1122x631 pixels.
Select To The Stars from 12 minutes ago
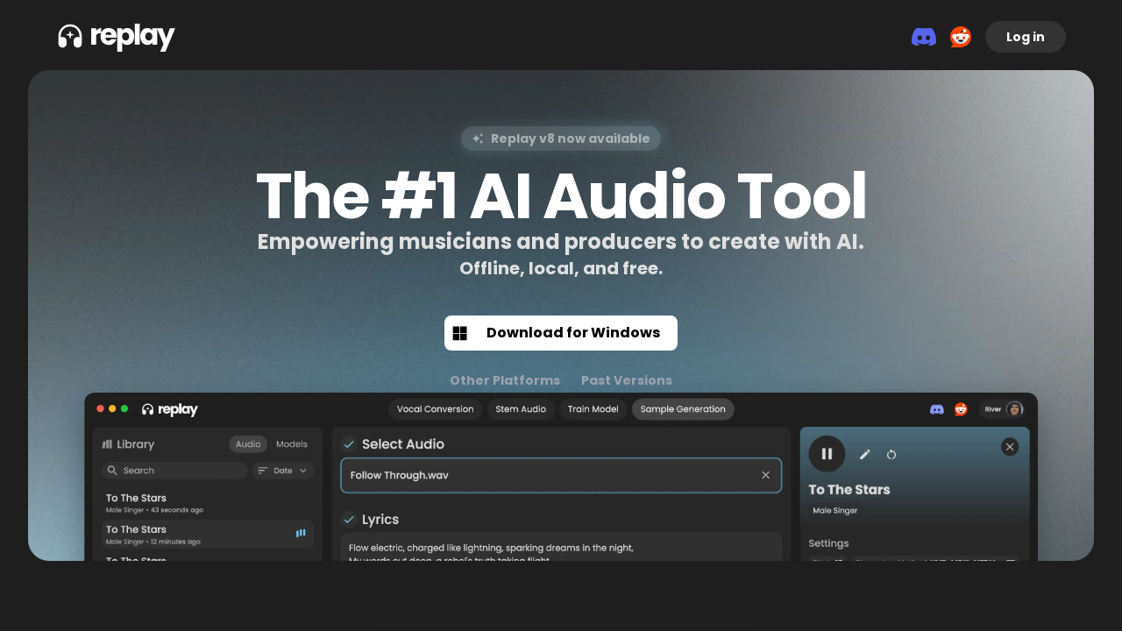coord(208,535)
